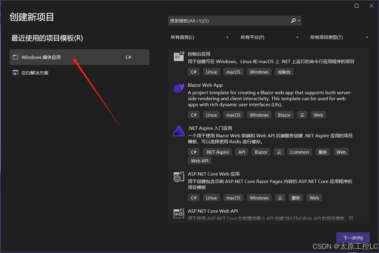Select the recent Windows 窗体应用 template
This screenshot has height=253, width=379.
(x=79, y=57)
